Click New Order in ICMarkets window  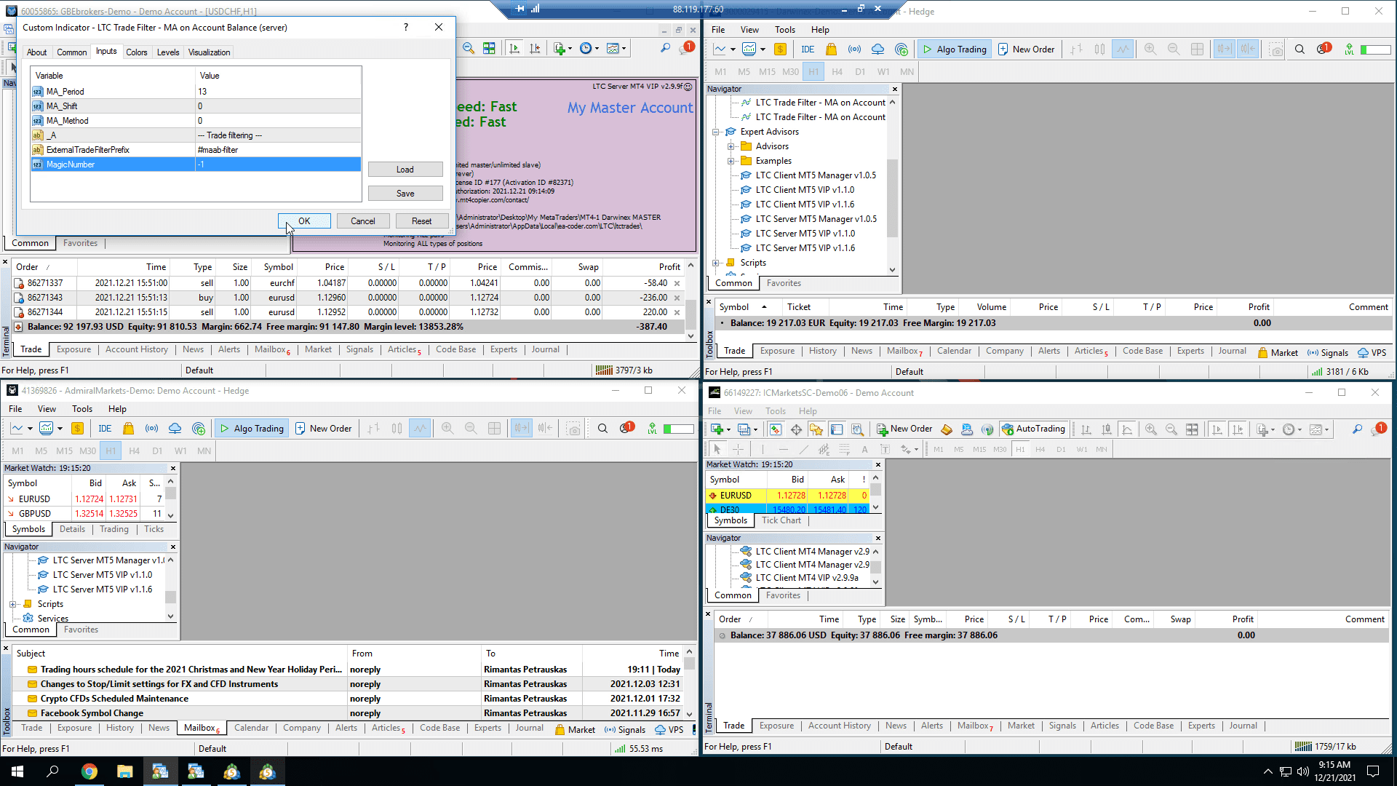pyautogui.click(x=904, y=429)
